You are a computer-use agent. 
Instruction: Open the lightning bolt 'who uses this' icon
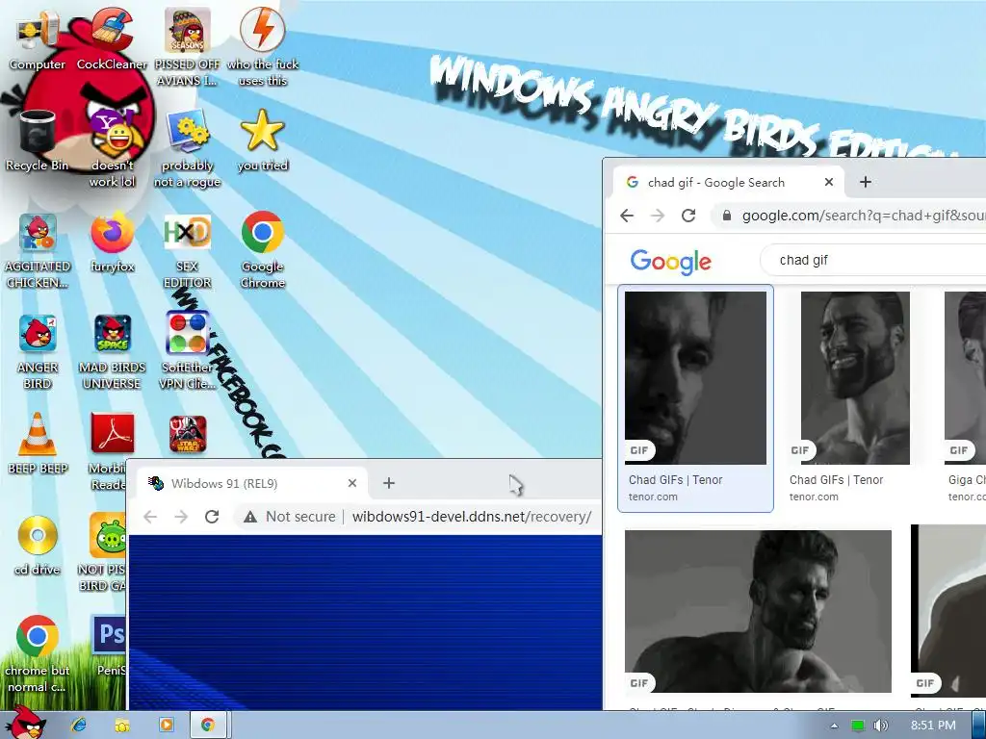pos(263,46)
